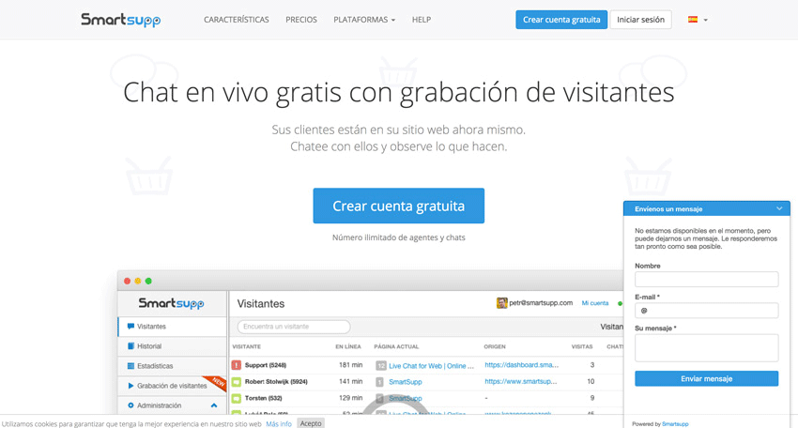Expand the PLATAFORMAS dropdown menu
Viewport: 798px width, 428px height.
click(364, 20)
